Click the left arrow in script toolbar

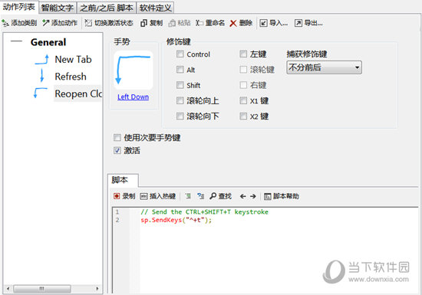click(x=242, y=196)
